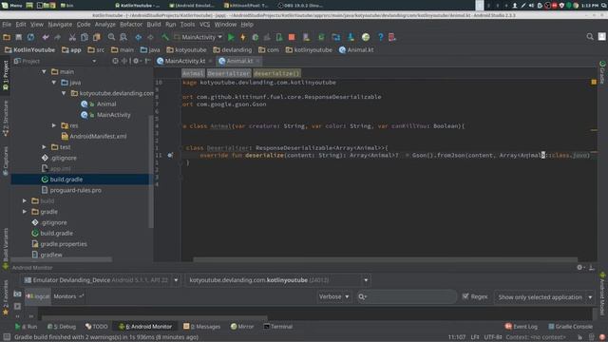
Task: Click the Synchronize toolbar icon
Action: (x=30, y=37)
